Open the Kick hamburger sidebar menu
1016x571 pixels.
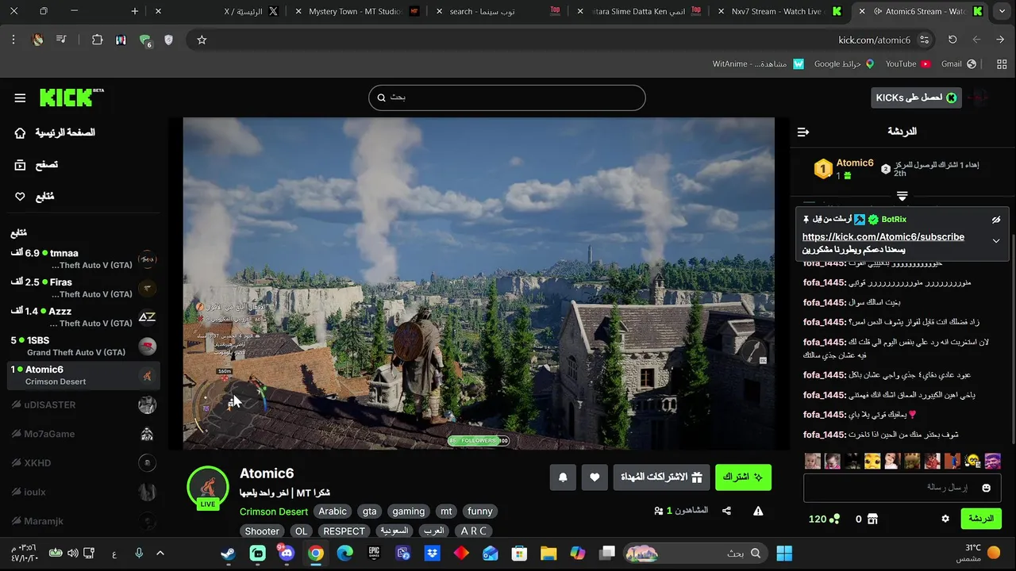click(x=20, y=98)
